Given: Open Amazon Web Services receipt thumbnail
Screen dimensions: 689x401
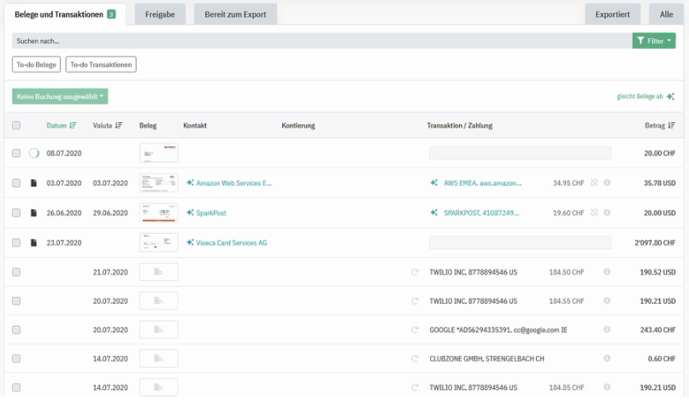Looking at the screenshot, I should coord(159,183).
